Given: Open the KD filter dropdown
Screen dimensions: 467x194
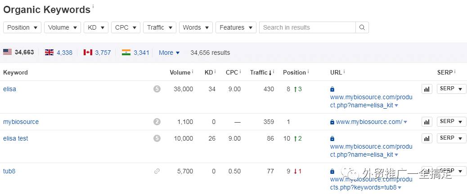Looking at the screenshot, I should pyautogui.click(x=96, y=27).
